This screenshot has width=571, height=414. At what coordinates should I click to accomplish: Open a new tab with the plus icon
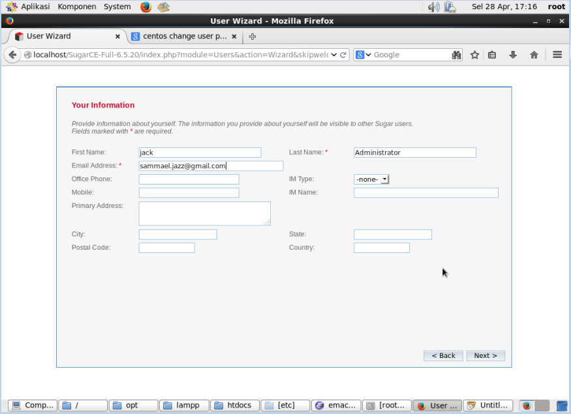coord(252,37)
